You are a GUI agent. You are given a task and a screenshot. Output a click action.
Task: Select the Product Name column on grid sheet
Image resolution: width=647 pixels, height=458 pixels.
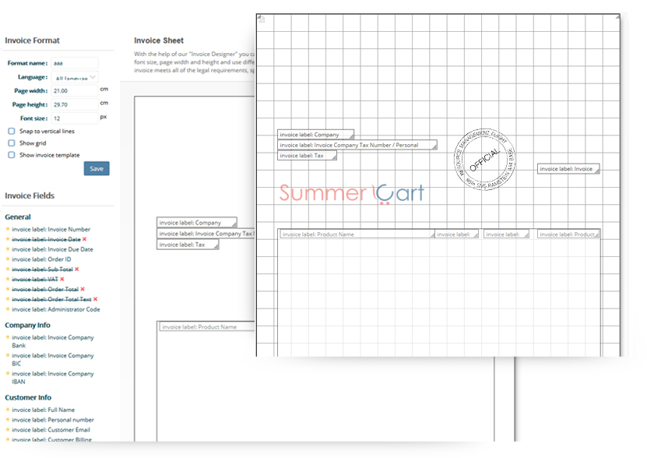coord(357,234)
